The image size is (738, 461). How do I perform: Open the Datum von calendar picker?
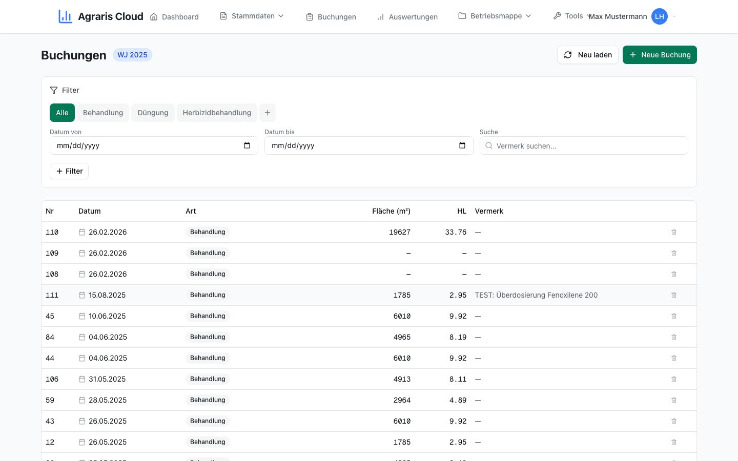247,145
